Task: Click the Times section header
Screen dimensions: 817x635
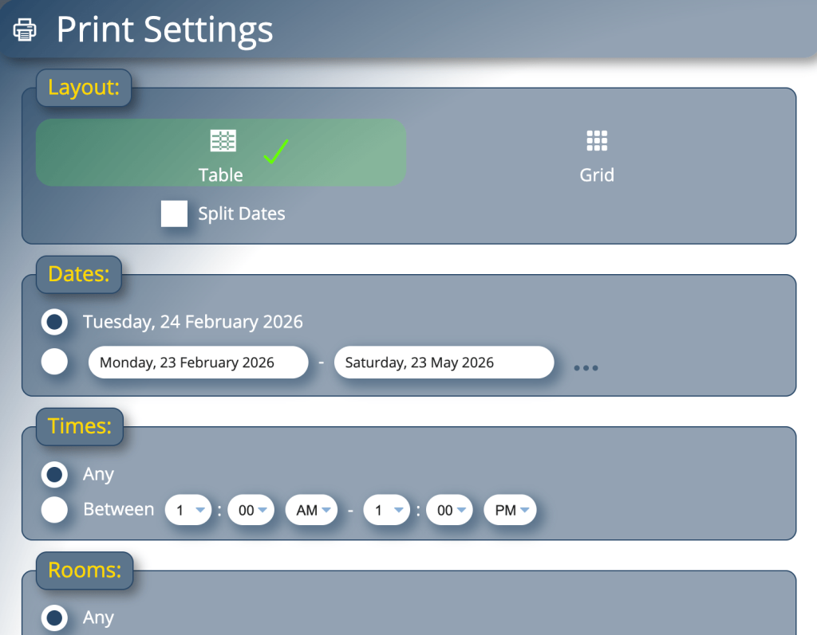Action: (79, 426)
